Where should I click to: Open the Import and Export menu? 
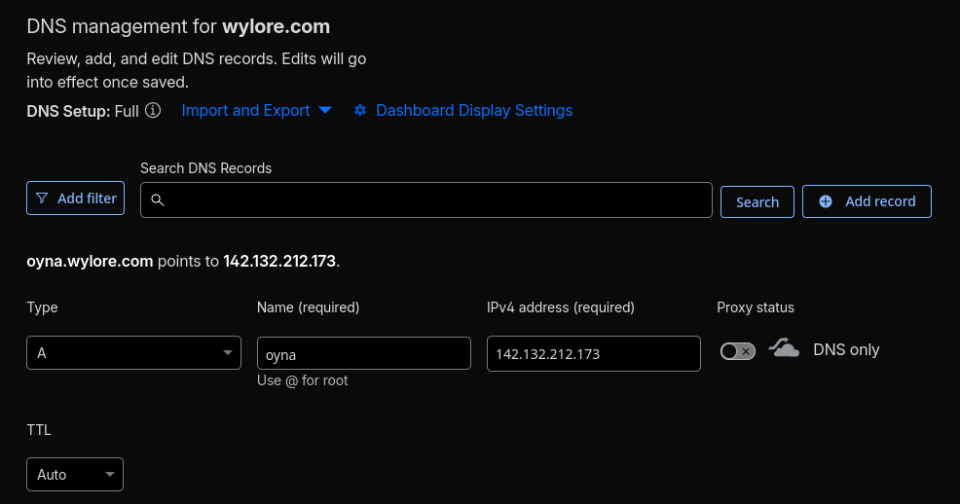[245, 111]
